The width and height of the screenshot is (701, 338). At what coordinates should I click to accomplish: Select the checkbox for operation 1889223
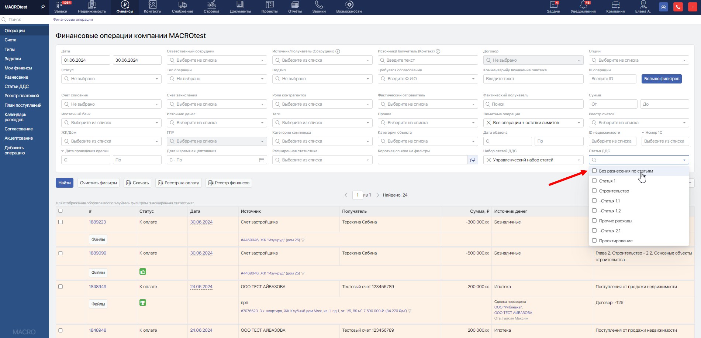pos(61,222)
